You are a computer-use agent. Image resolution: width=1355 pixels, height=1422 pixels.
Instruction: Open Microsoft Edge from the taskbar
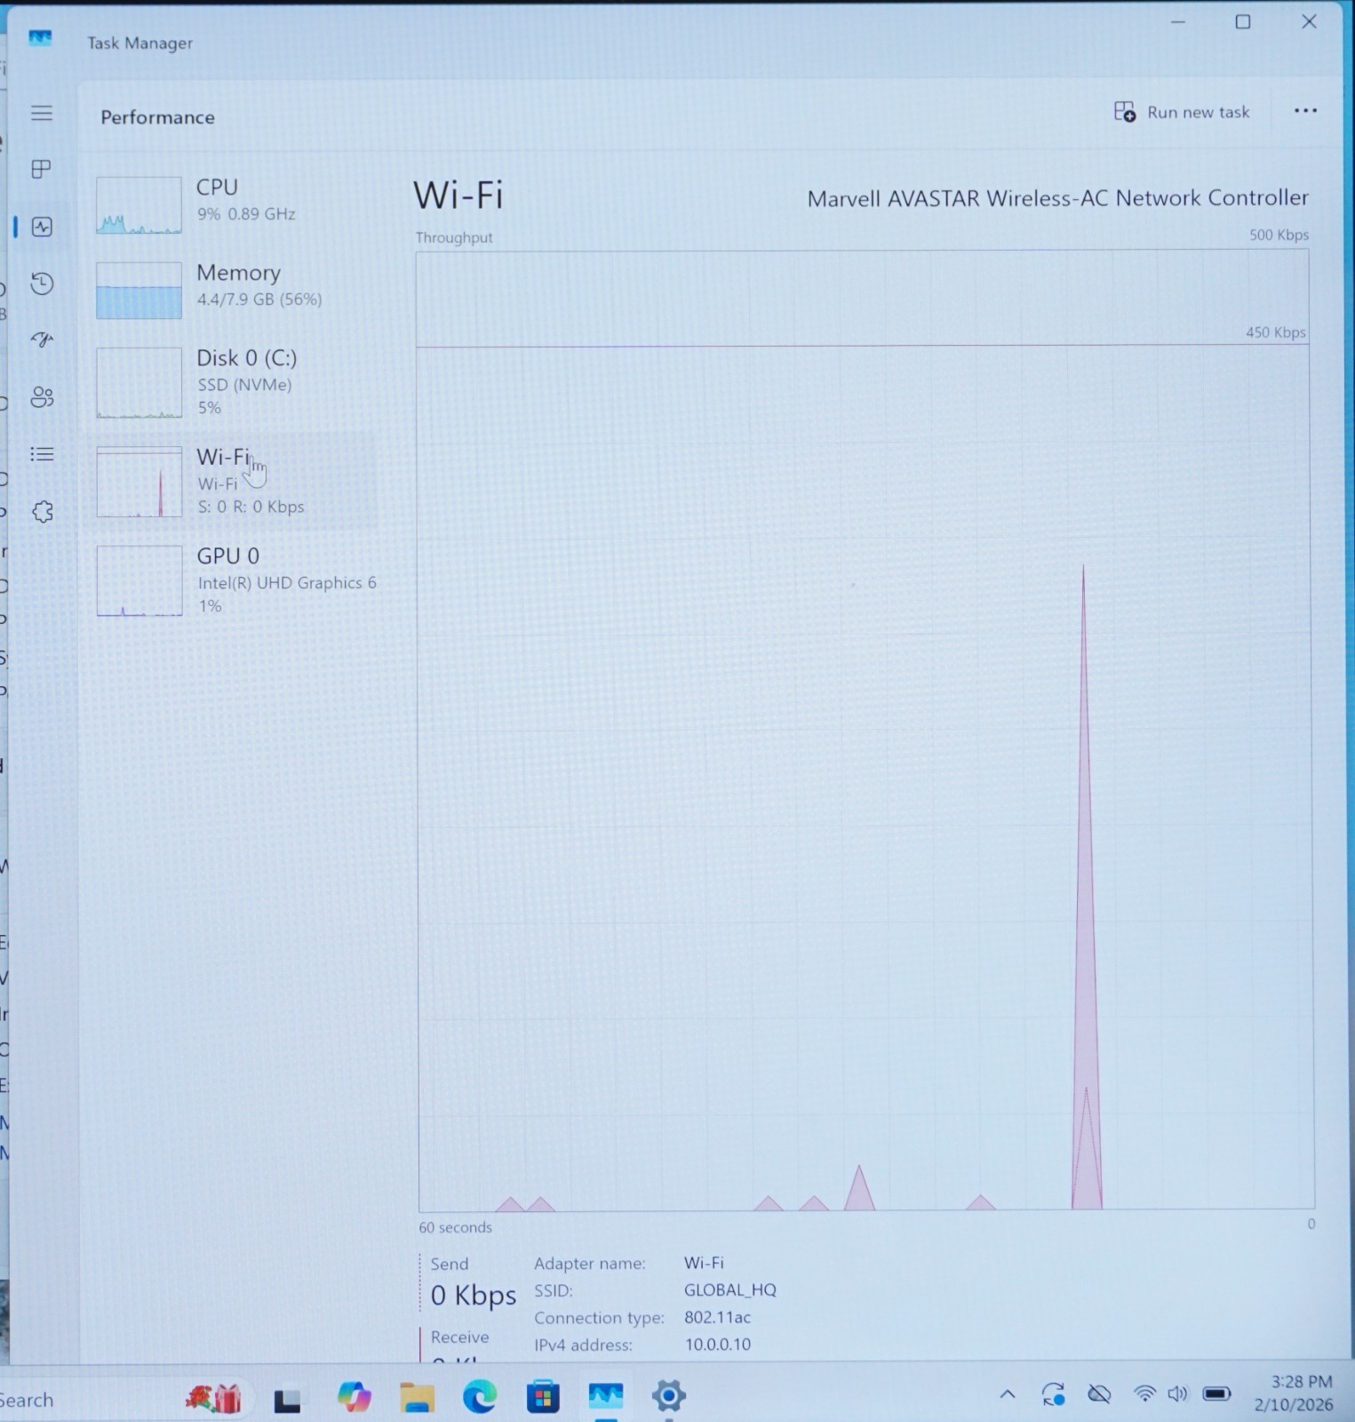click(480, 1397)
